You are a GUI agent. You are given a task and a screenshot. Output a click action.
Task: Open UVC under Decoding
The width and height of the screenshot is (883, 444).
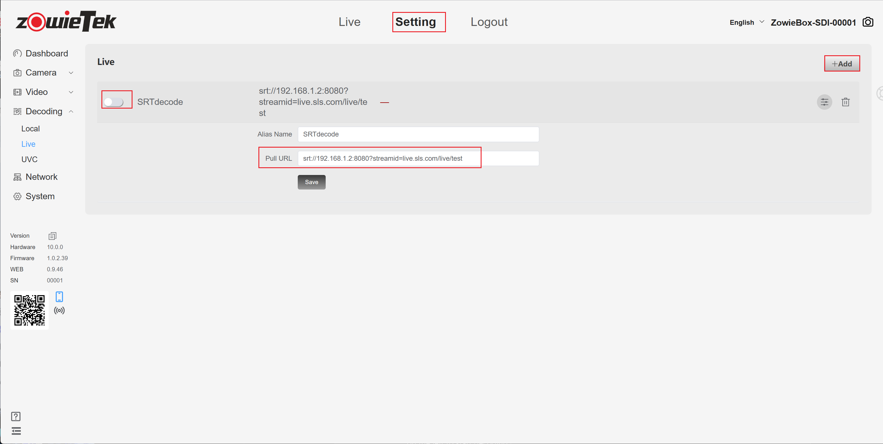pyautogui.click(x=29, y=159)
